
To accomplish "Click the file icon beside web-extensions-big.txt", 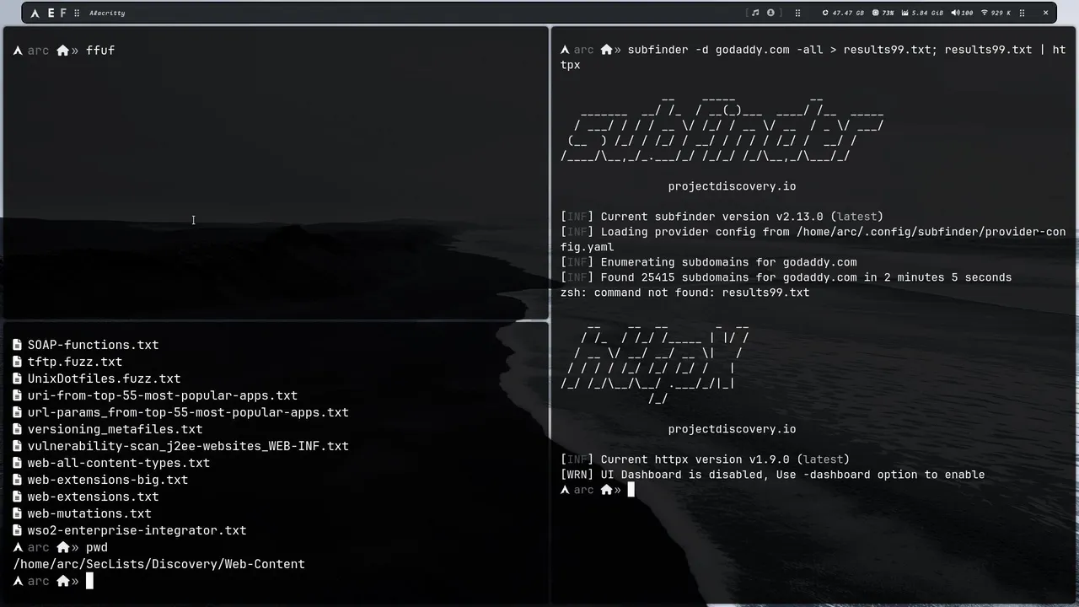I will [18, 480].
